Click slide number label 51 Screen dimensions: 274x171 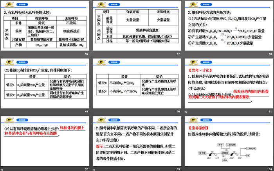click(270, 111)
